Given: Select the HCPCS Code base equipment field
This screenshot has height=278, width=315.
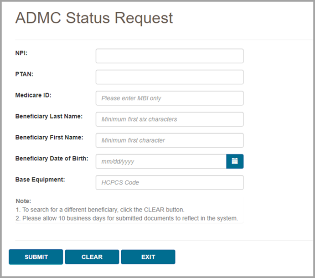Looking at the screenshot, I should (x=169, y=182).
